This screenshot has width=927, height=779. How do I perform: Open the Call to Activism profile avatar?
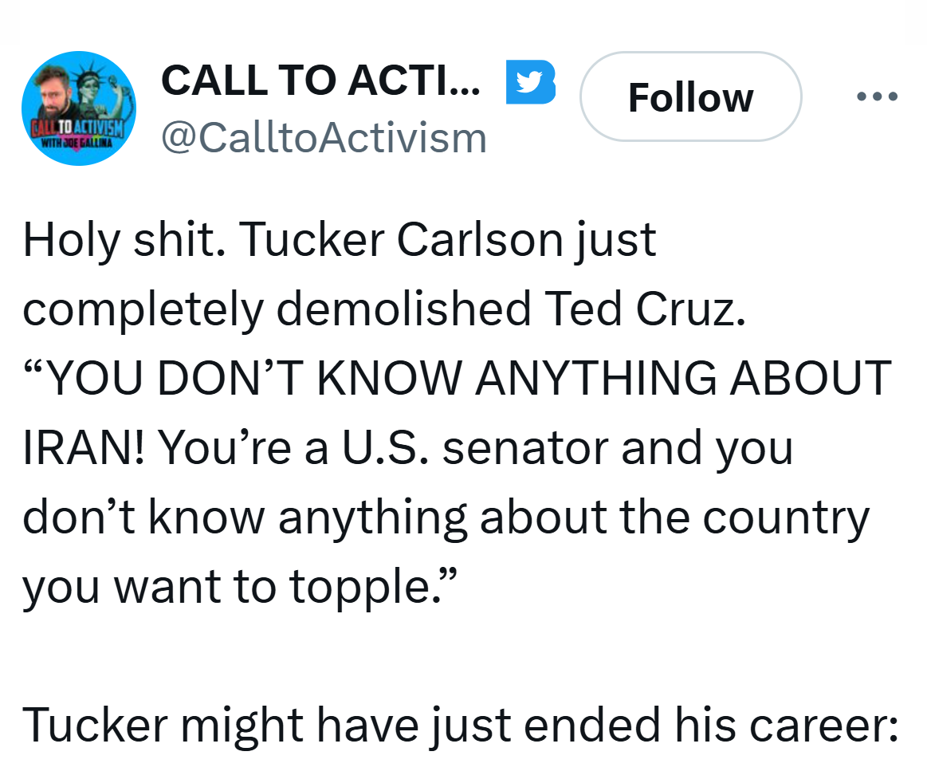pyautogui.click(x=79, y=108)
